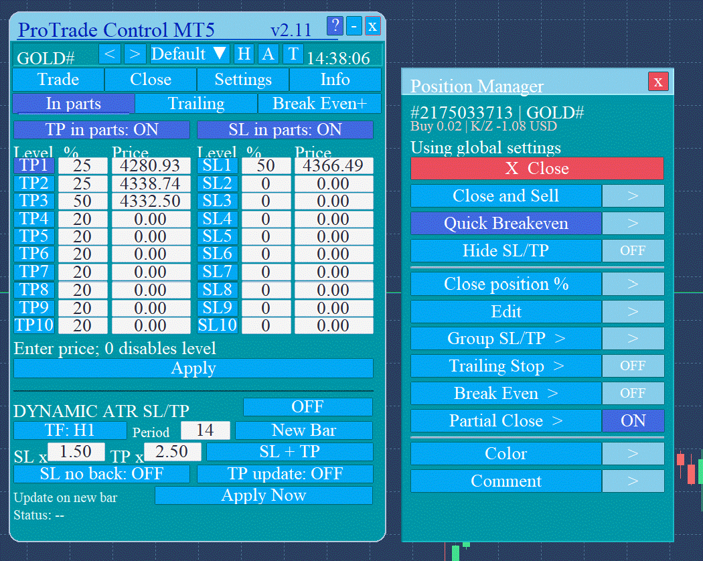Open Group SL/TP submenu
This screenshot has width=703, height=561.
pos(505,339)
